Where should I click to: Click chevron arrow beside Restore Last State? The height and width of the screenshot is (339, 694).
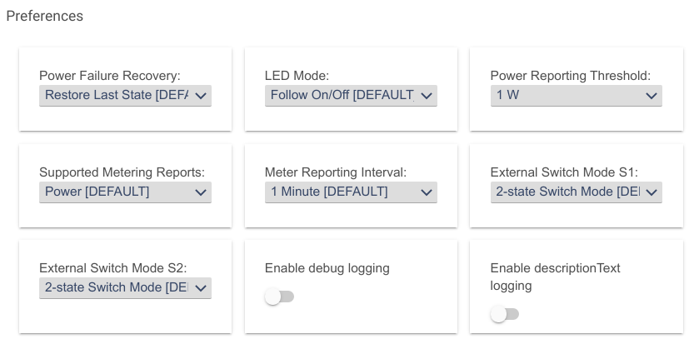(x=201, y=96)
